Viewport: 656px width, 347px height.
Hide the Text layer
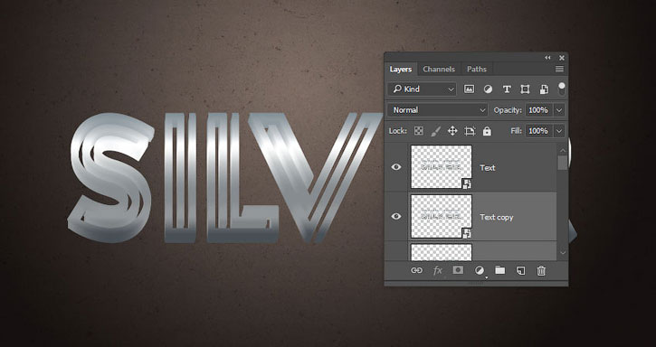coord(396,167)
